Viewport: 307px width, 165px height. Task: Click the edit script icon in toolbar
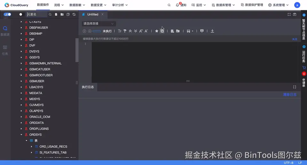[x=172, y=31]
